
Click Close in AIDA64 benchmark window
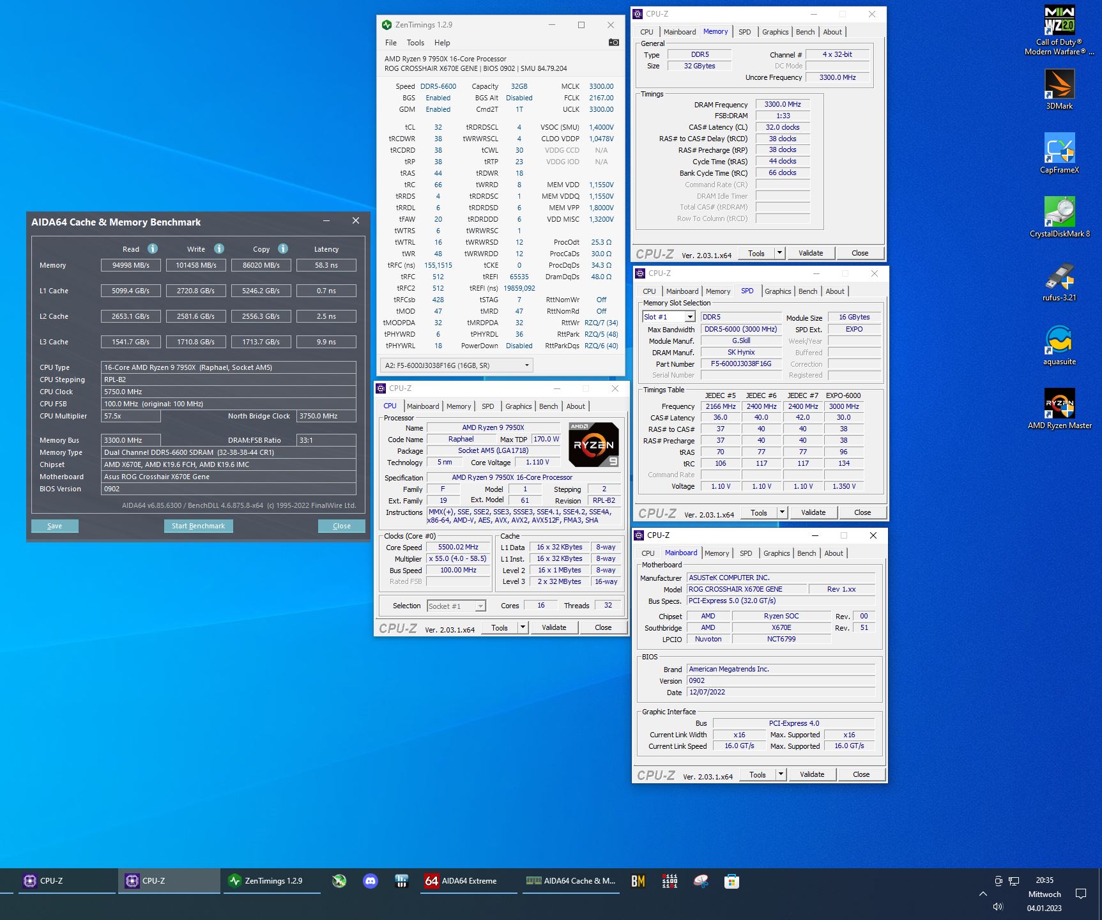click(342, 526)
